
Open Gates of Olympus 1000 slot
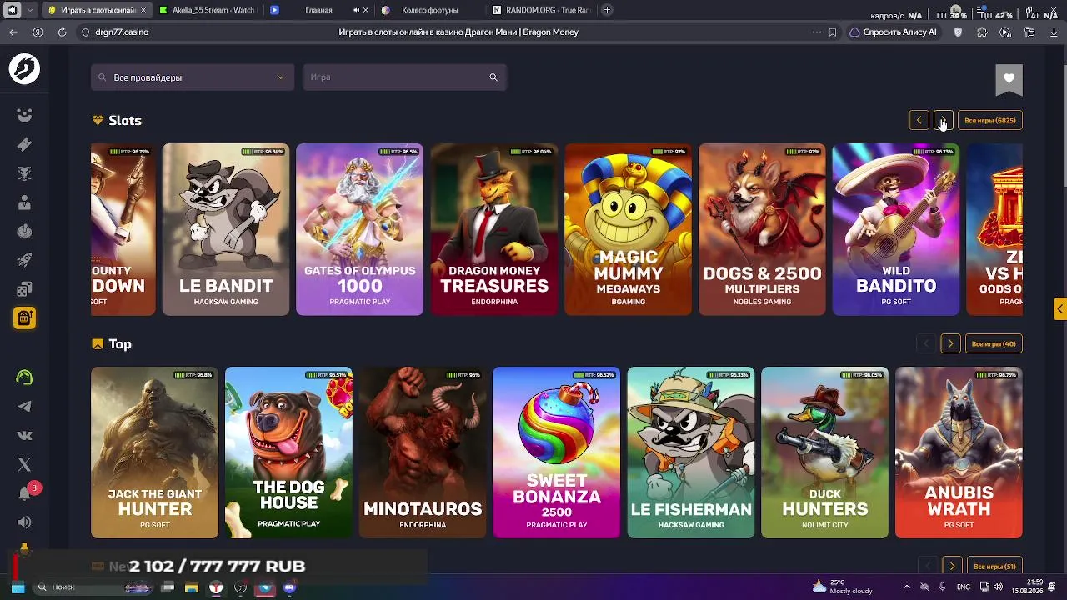click(359, 230)
